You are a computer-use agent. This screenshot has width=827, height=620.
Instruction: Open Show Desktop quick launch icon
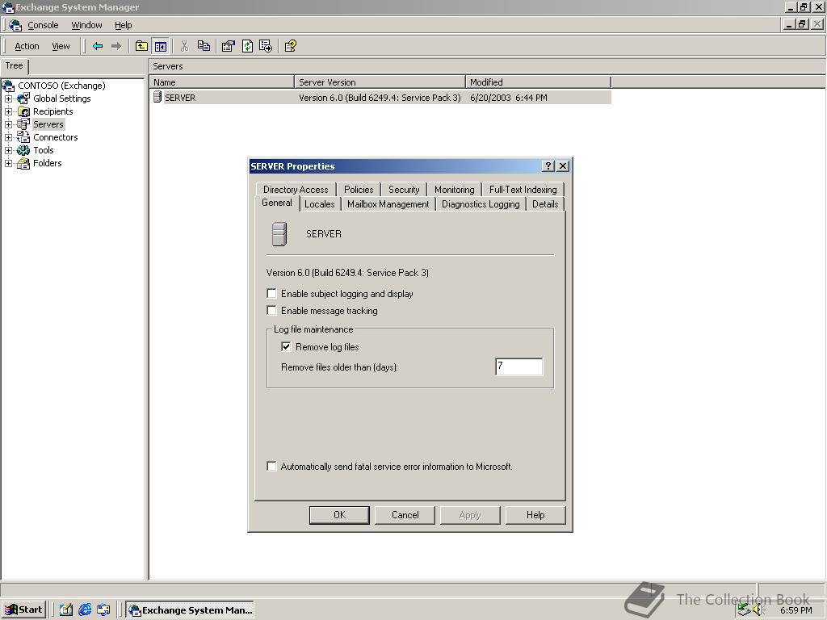(65, 610)
